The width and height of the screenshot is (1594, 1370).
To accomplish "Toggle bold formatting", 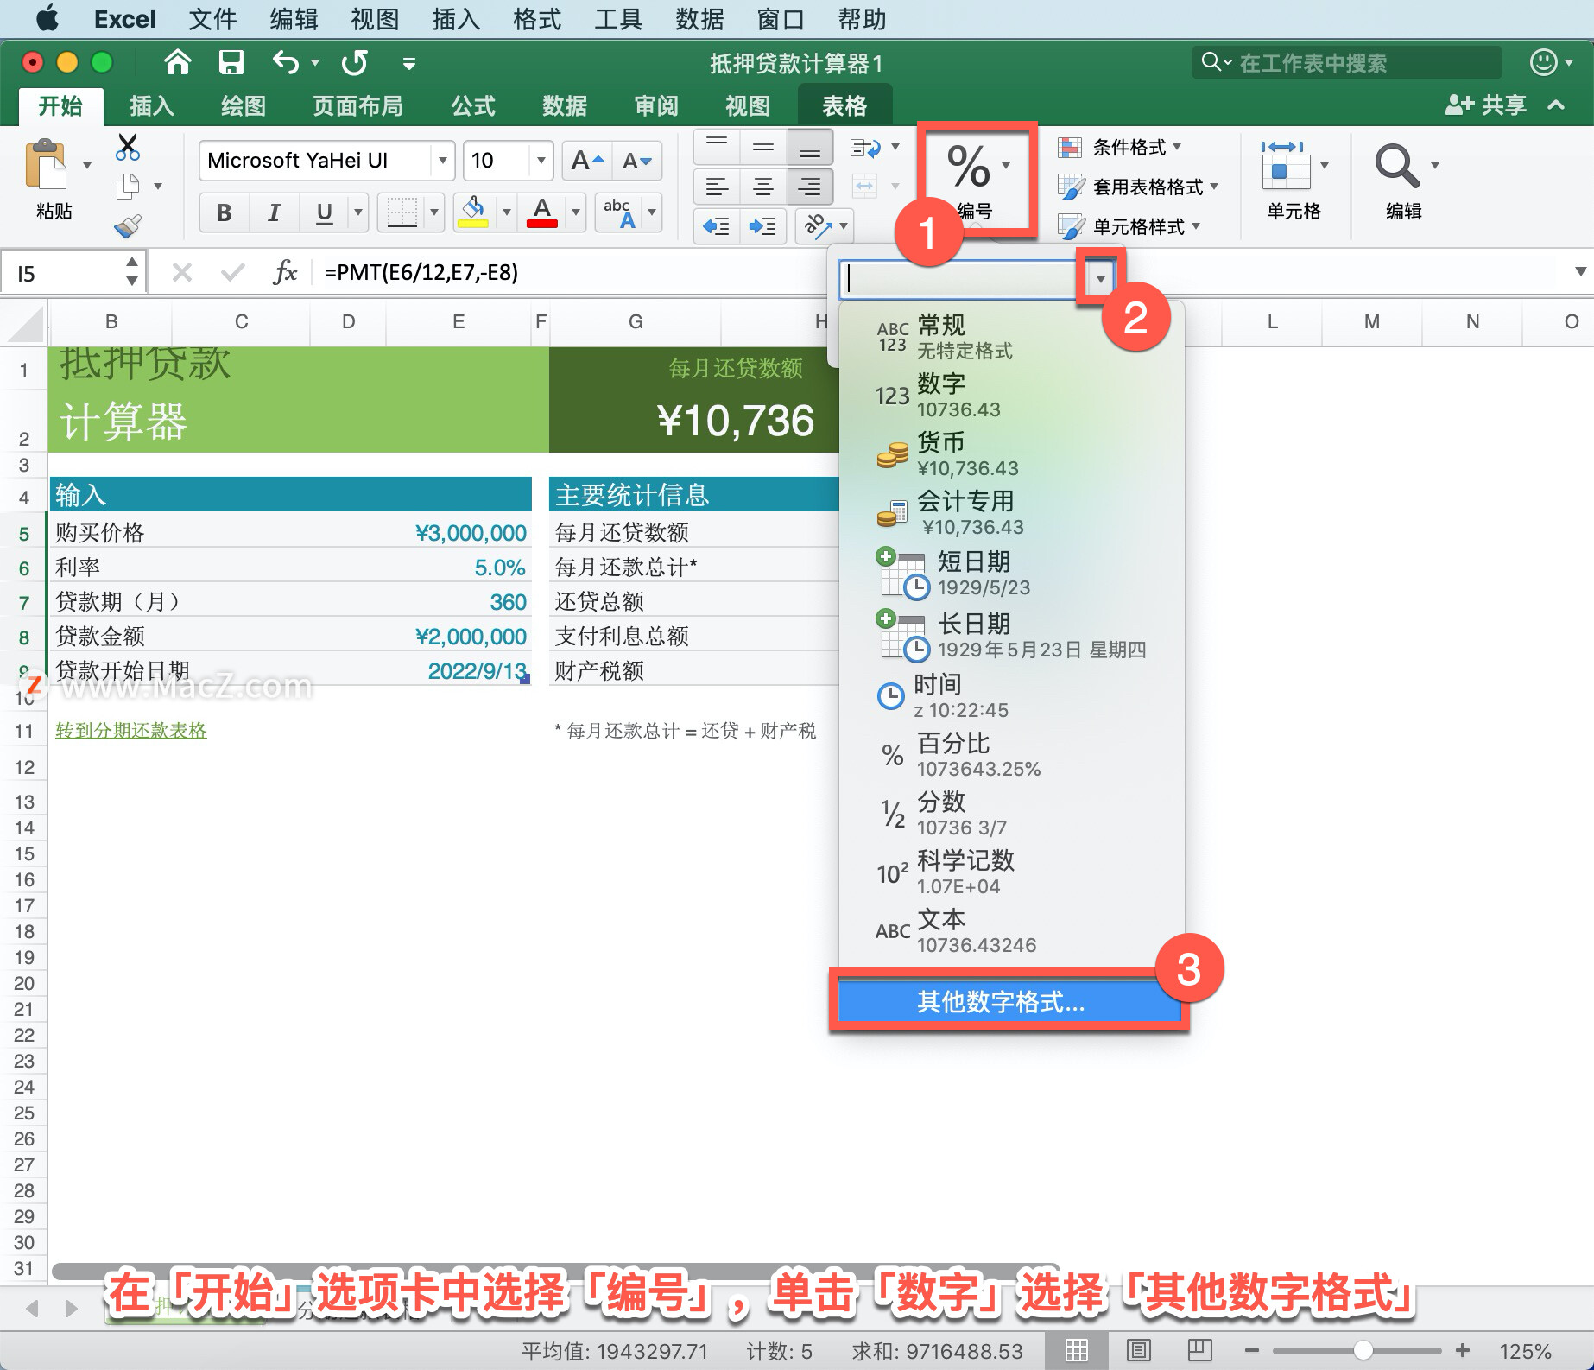I will (225, 212).
